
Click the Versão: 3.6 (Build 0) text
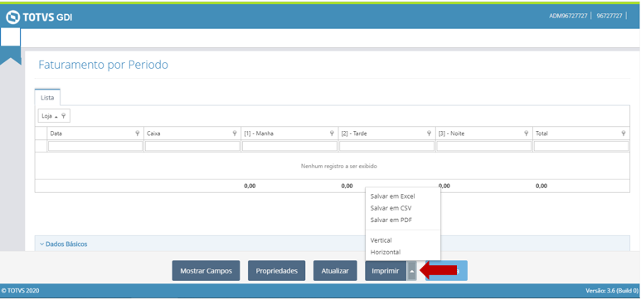tap(612, 291)
